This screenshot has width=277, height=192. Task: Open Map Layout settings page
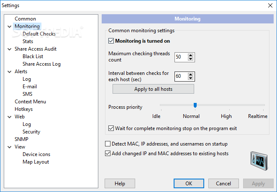click(x=36, y=162)
